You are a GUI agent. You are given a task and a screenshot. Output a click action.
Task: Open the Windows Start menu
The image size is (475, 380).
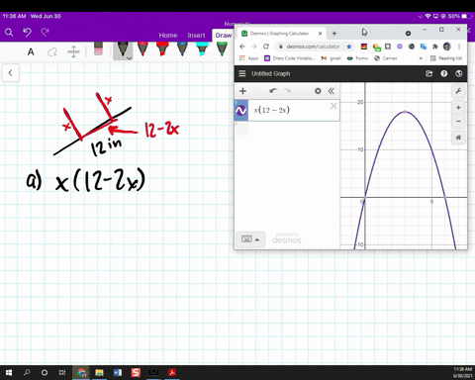pyautogui.click(x=9, y=373)
